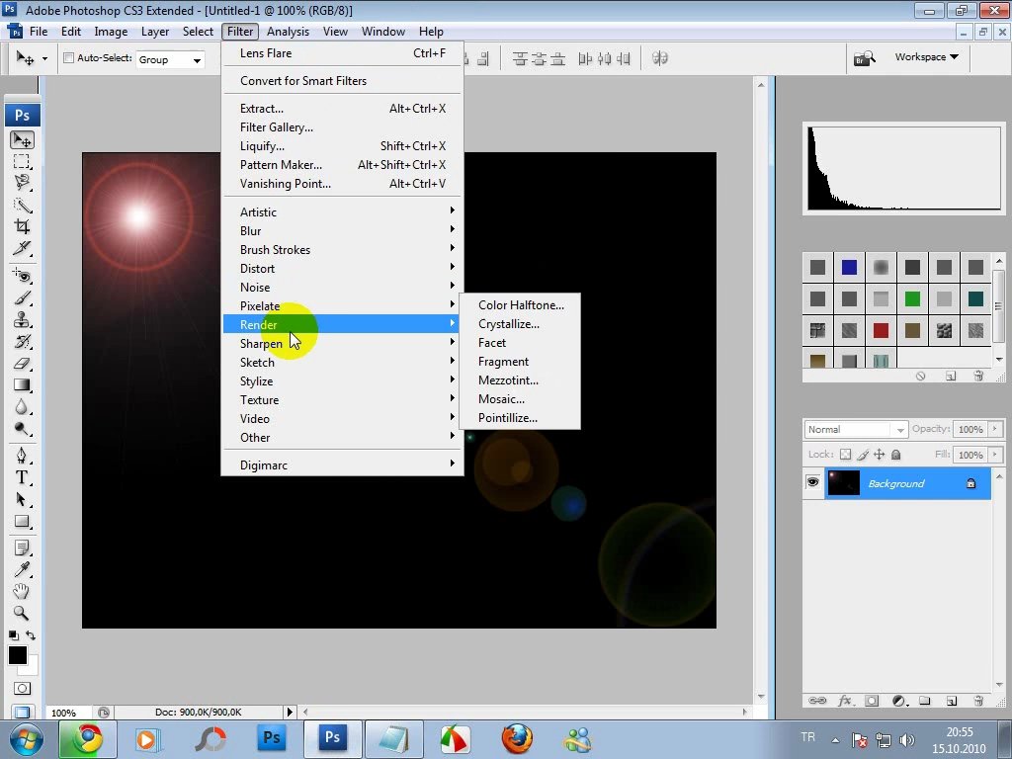1012x759 pixels.
Task: Select the Zoom tool
Action: coord(22,613)
